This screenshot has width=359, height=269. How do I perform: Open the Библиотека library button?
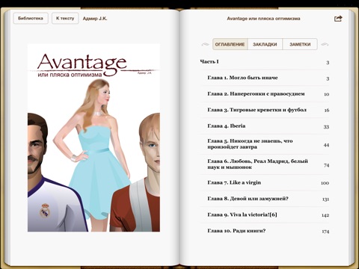click(x=31, y=19)
